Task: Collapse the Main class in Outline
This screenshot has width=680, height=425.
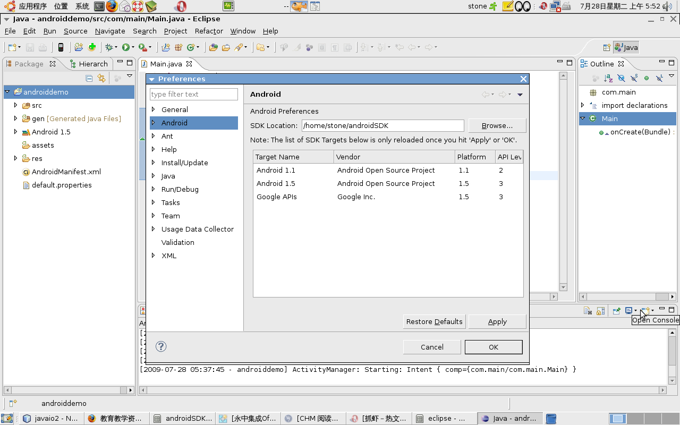Action: pos(583,118)
